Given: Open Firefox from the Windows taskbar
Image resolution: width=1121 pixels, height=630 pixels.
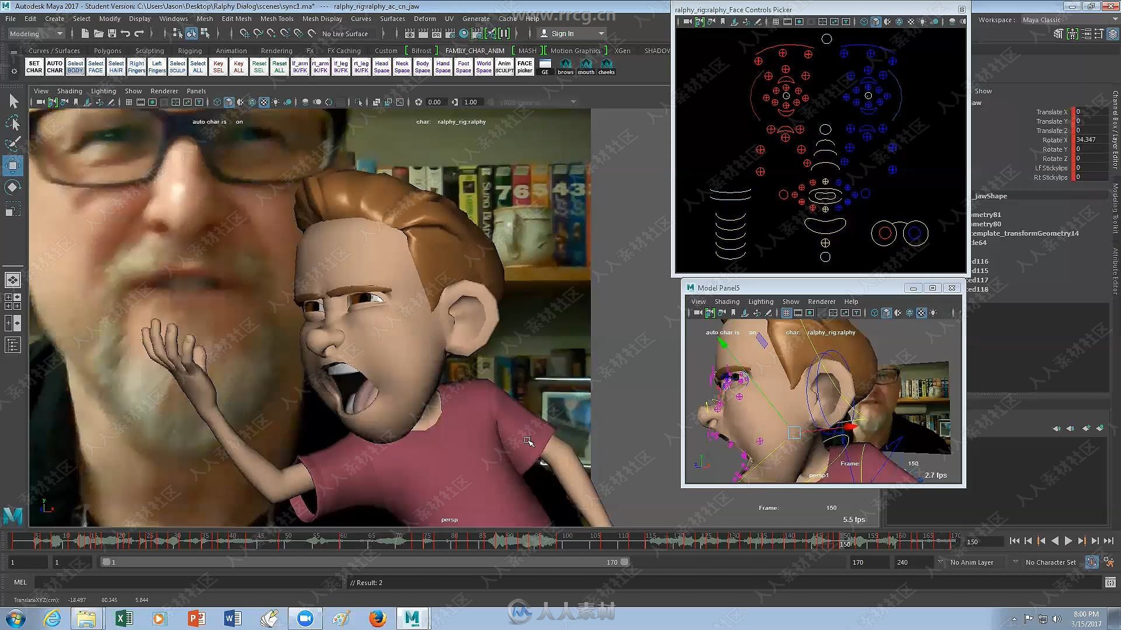Looking at the screenshot, I should (377, 618).
